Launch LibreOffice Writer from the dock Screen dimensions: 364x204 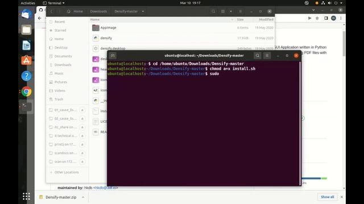(x=26, y=45)
